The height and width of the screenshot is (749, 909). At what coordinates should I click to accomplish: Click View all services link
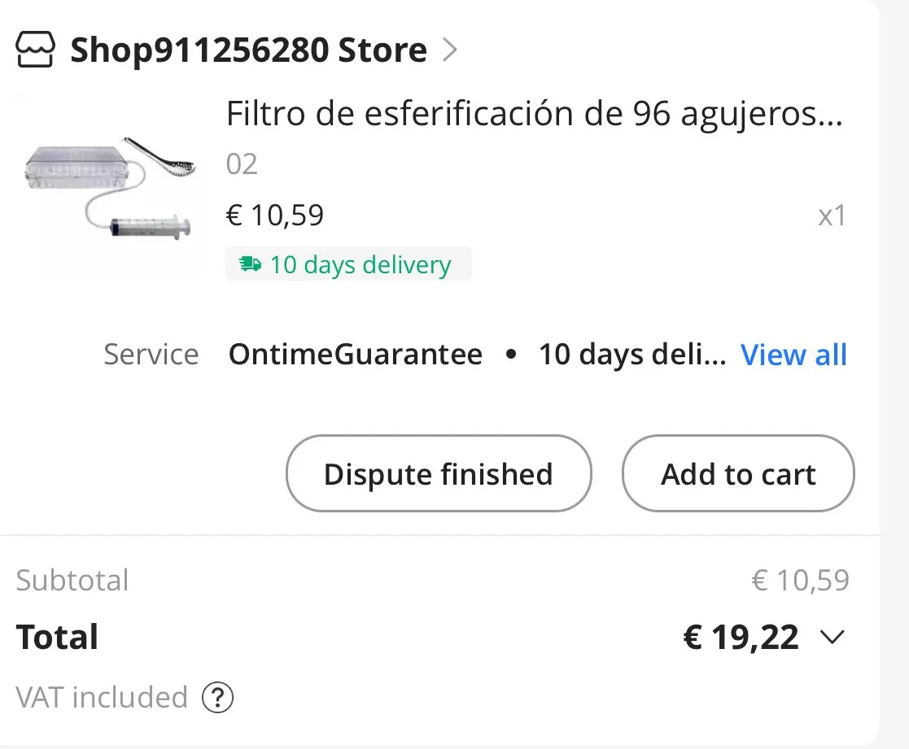pos(793,355)
